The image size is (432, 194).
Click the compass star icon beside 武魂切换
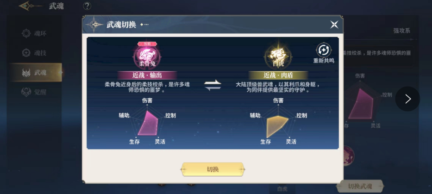(x=95, y=24)
